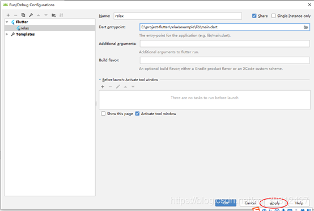Move before launch task down
314x211 pixels.
click(x=133, y=87)
